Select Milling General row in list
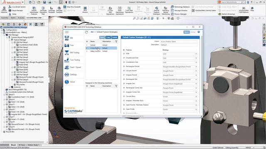 pyautogui.click(x=101, y=51)
